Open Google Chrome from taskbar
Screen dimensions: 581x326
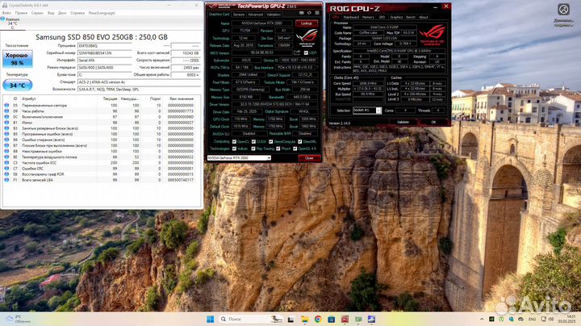[x=318, y=319]
